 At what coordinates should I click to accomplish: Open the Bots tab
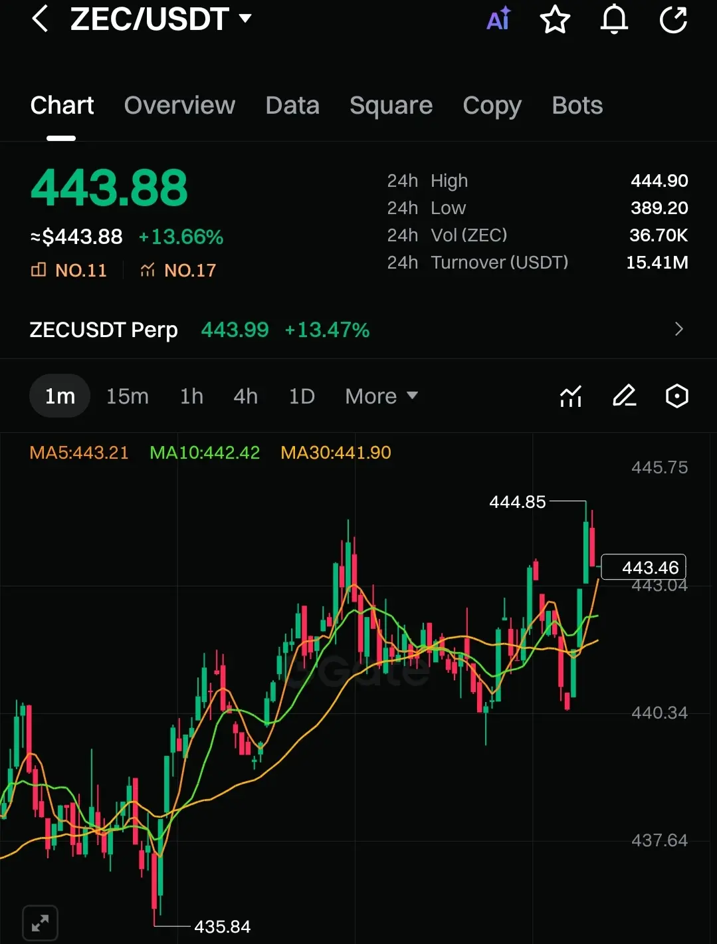coord(577,105)
